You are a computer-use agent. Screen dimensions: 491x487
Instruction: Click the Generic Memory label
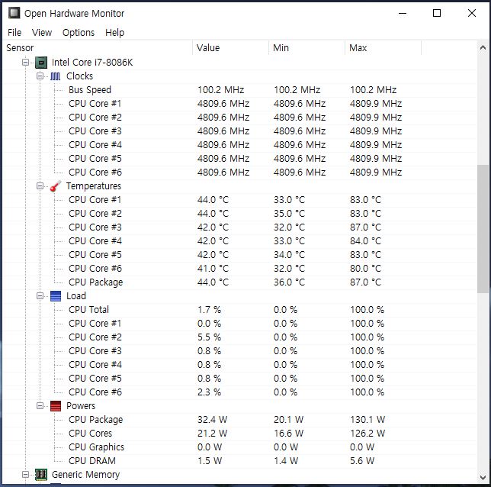[x=86, y=475]
